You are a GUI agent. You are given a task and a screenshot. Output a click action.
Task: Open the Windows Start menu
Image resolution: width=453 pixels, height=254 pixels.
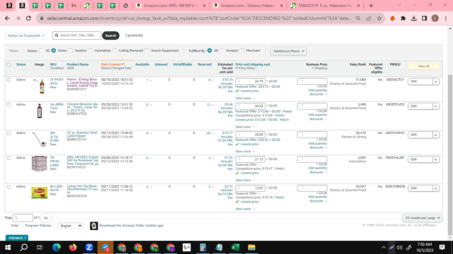coord(8,247)
